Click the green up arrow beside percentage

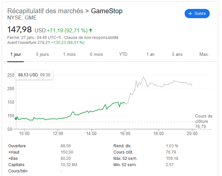click(91, 30)
